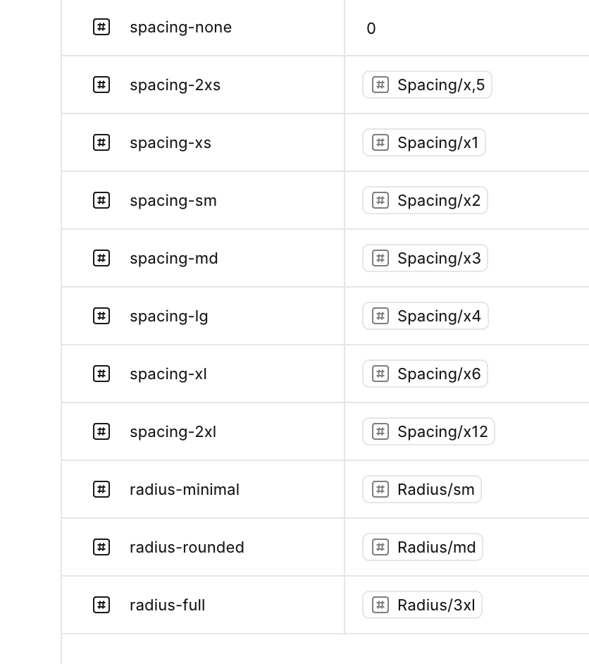
Task: Edit the spacing-none value of 0
Action: (371, 29)
